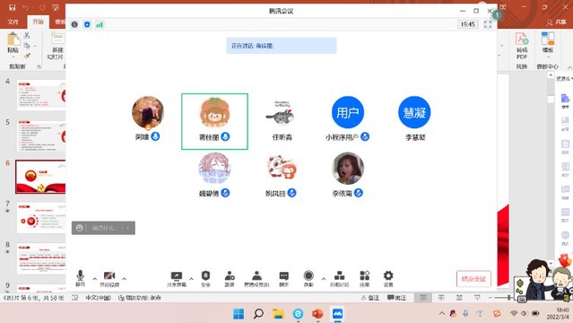The height and width of the screenshot is (323, 573).
Task: Open the PowerPoint icon on the taskbar
Action: point(317,313)
